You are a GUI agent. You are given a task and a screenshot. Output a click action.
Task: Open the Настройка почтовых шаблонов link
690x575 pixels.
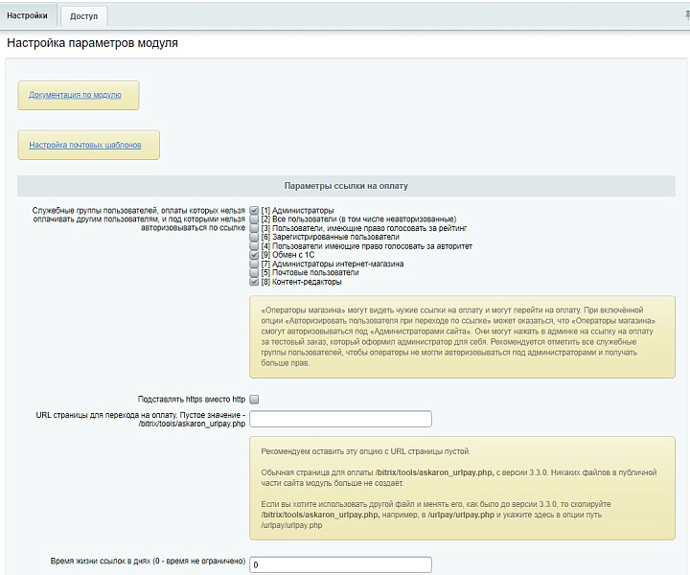[85, 146]
